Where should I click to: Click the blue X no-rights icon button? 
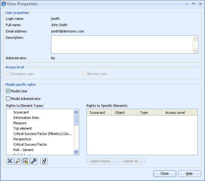point(10,161)
